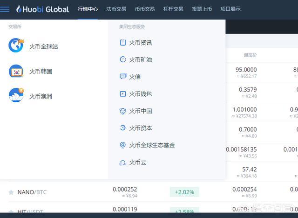Open 火币资本 link

[141, 128]
